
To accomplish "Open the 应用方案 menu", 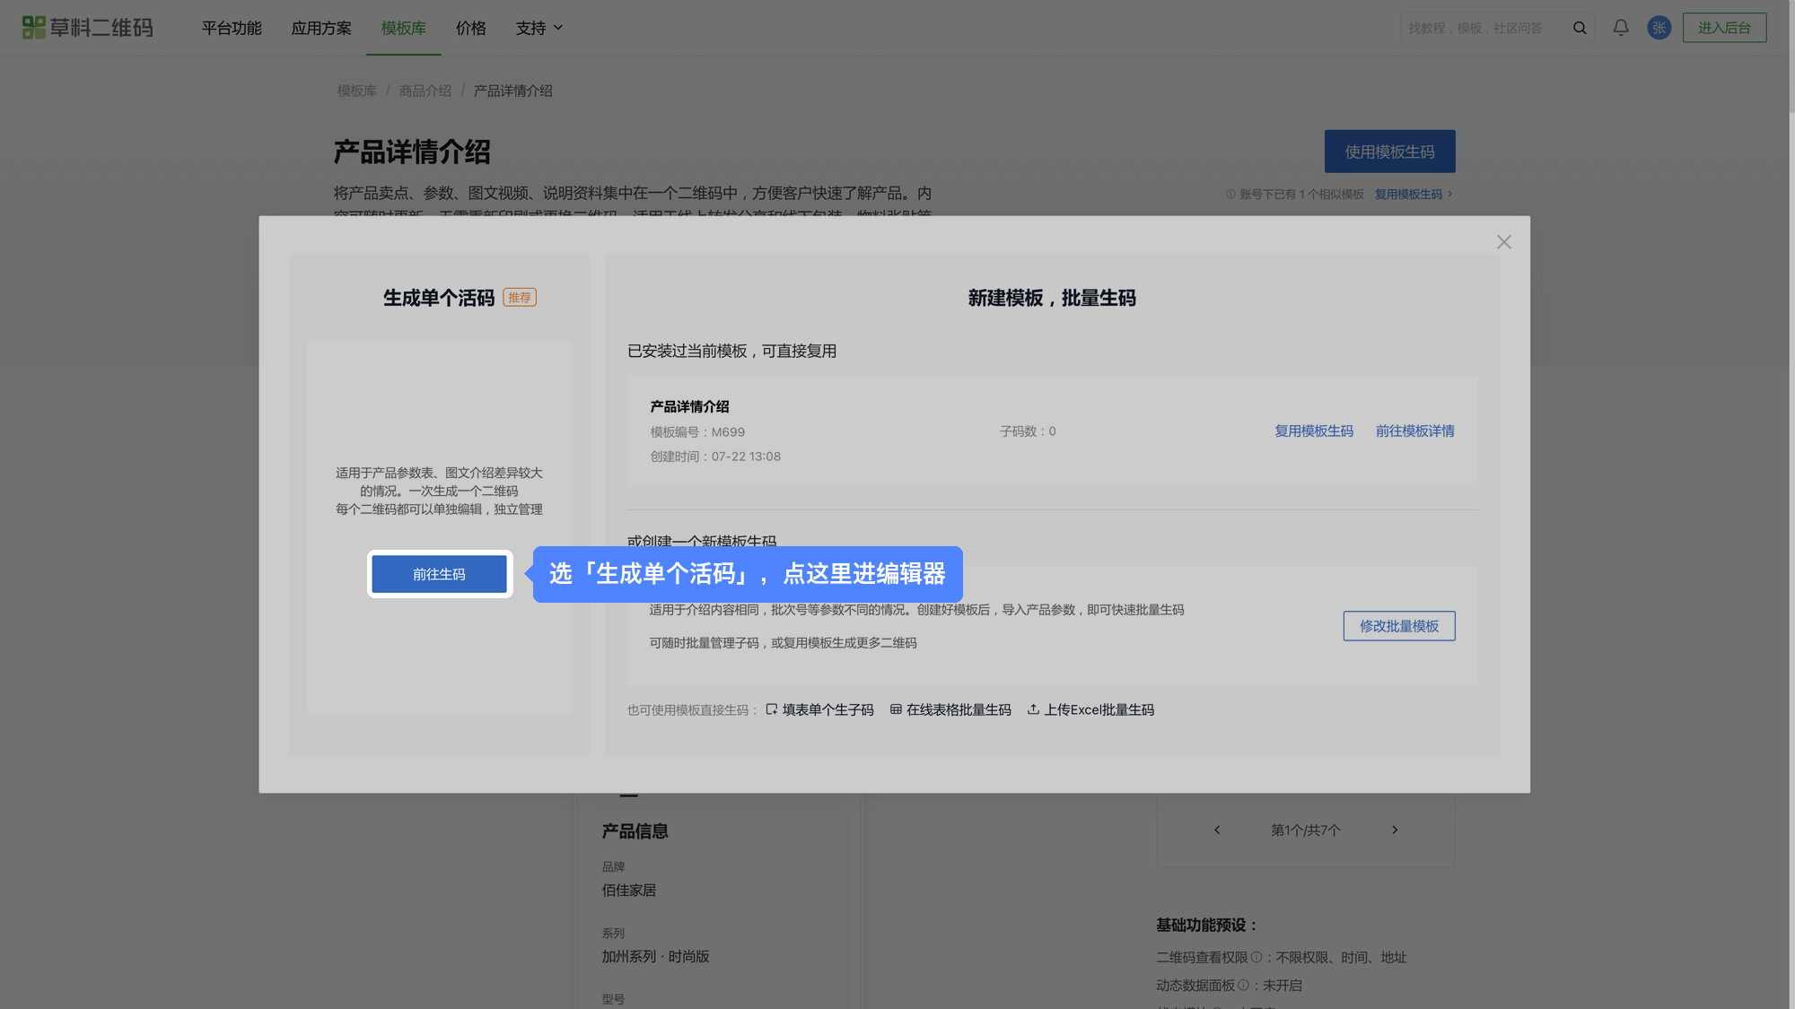I will pos(321,28).
